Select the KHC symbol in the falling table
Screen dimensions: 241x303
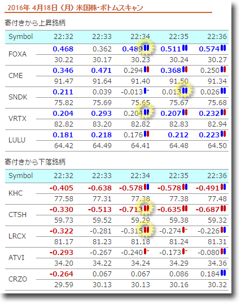click(x=16, y=193)
